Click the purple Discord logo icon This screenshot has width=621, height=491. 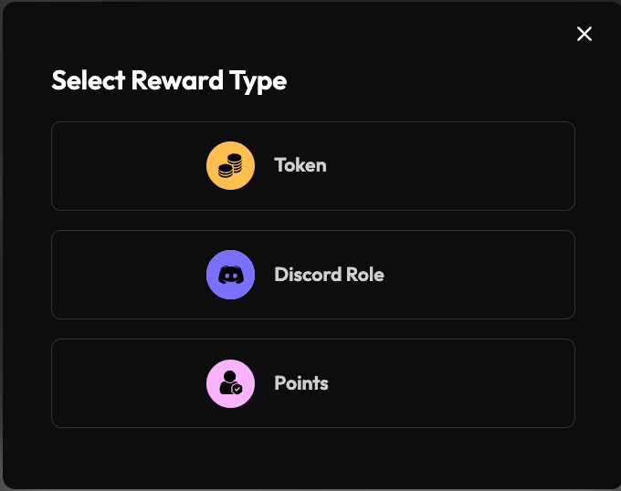[x=230, y=275]
